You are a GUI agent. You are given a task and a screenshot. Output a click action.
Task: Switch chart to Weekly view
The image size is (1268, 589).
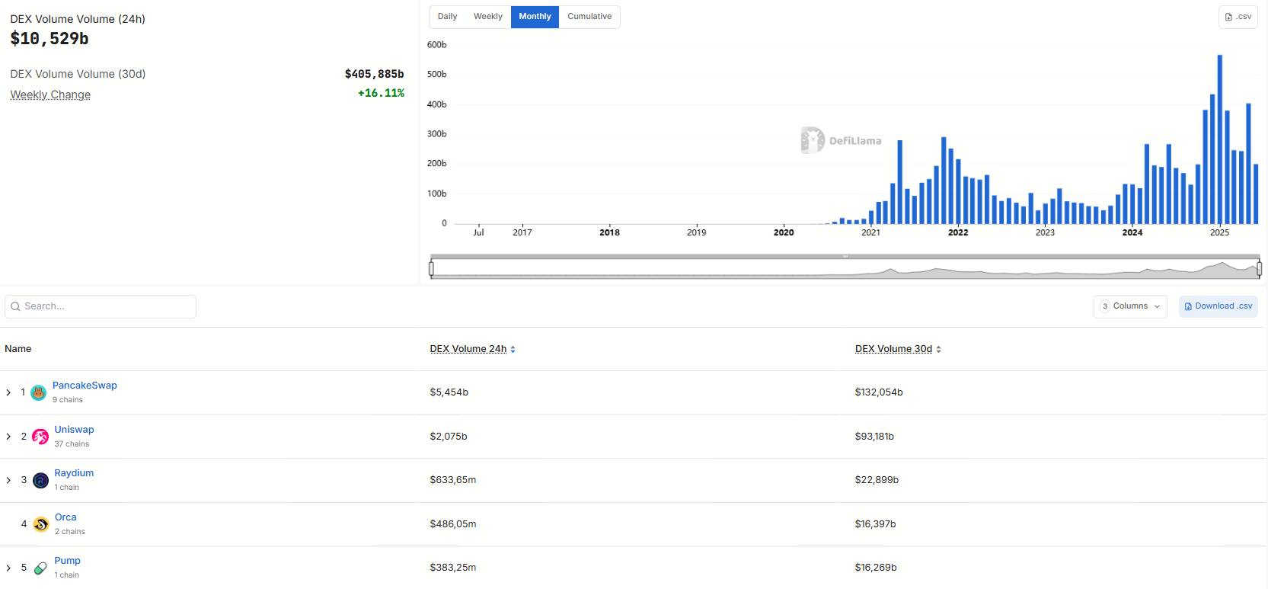tap(487, 17)
